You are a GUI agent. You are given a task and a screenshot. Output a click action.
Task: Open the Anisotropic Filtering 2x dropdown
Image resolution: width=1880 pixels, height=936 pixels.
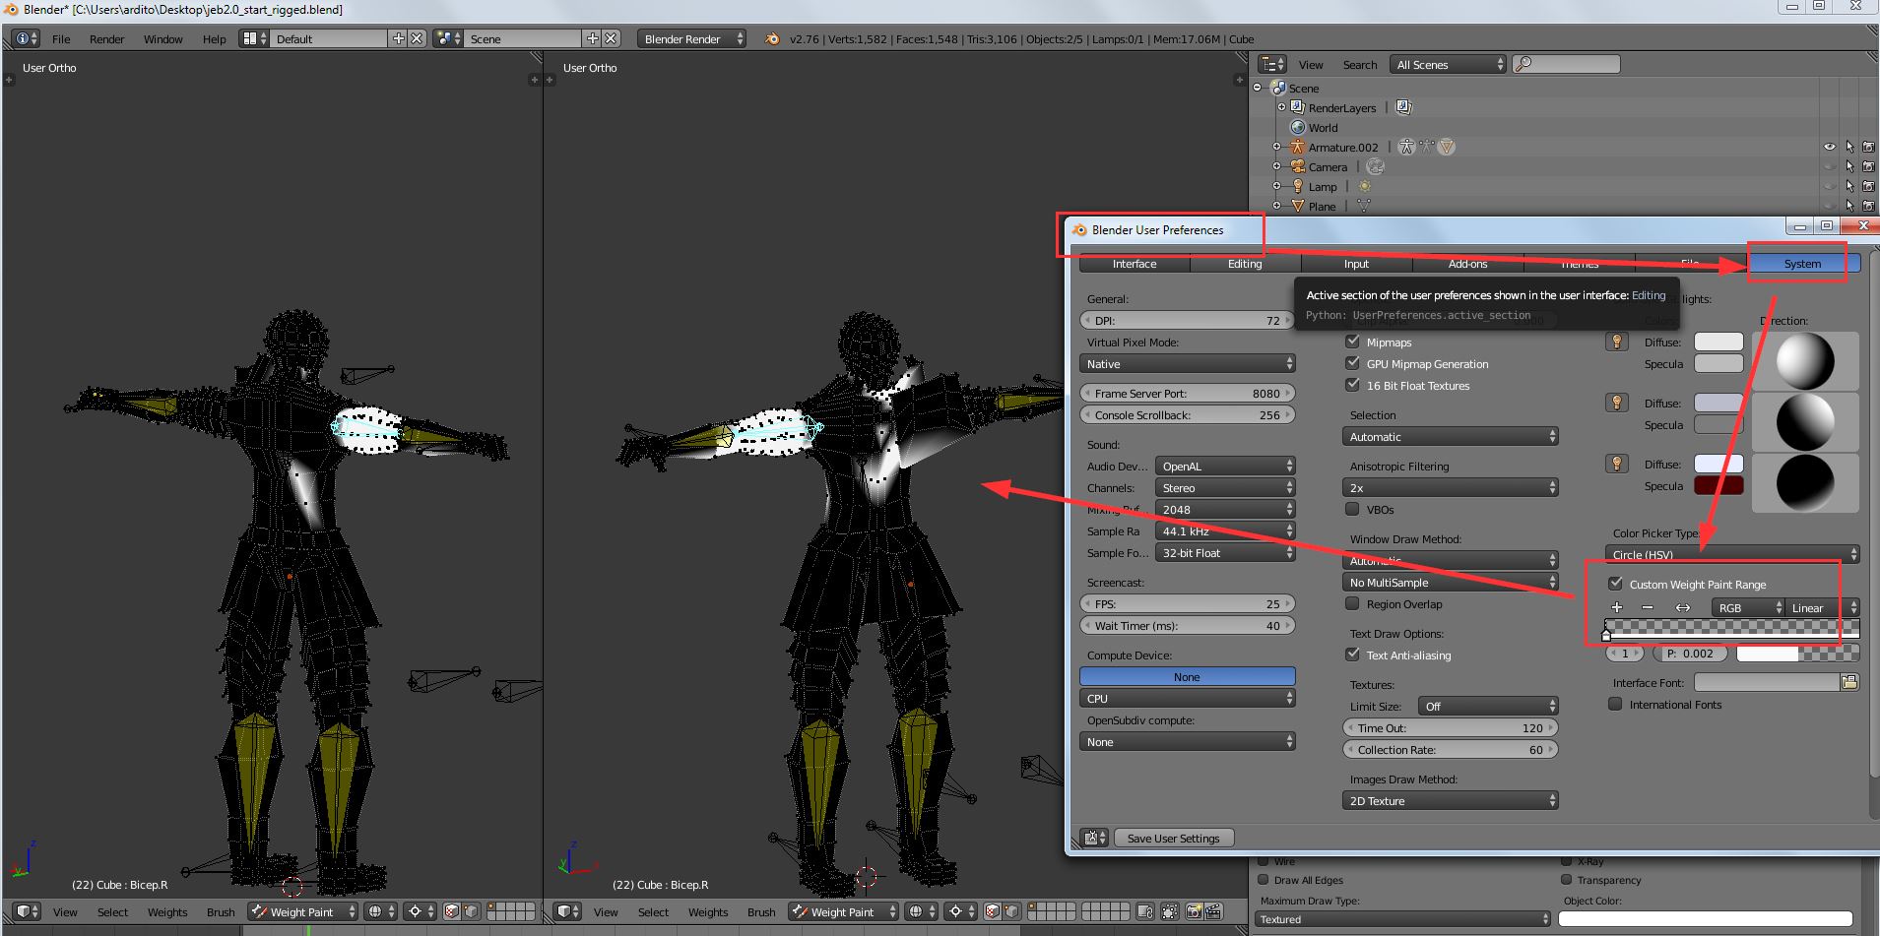click(x=1450, y=487)
